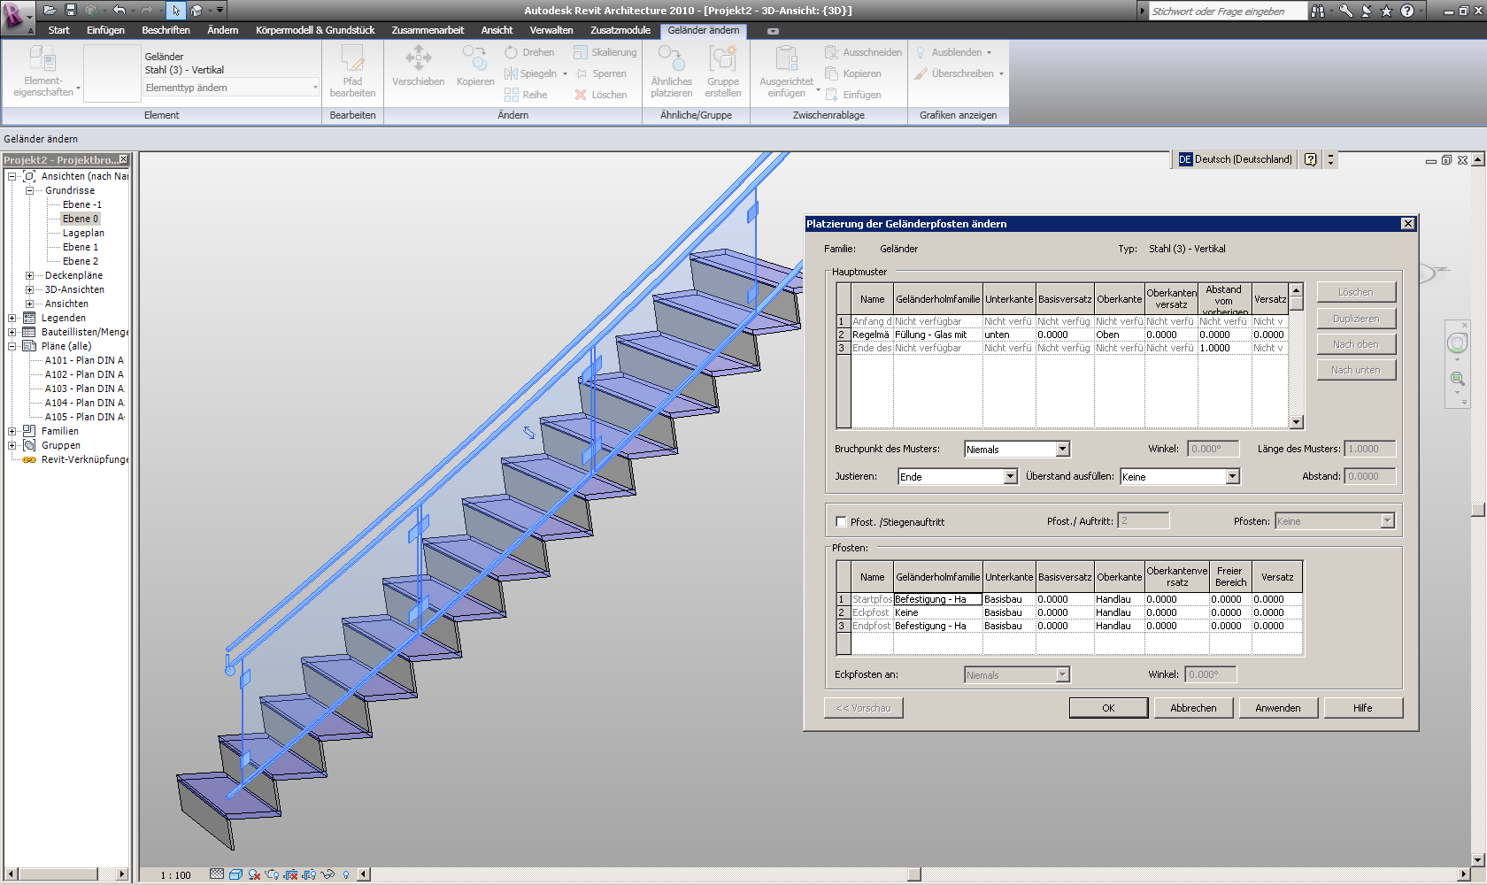Click the Ausschneiden cut tool
The height and width of the screenshot is (885, 1487).
(863, 52)
